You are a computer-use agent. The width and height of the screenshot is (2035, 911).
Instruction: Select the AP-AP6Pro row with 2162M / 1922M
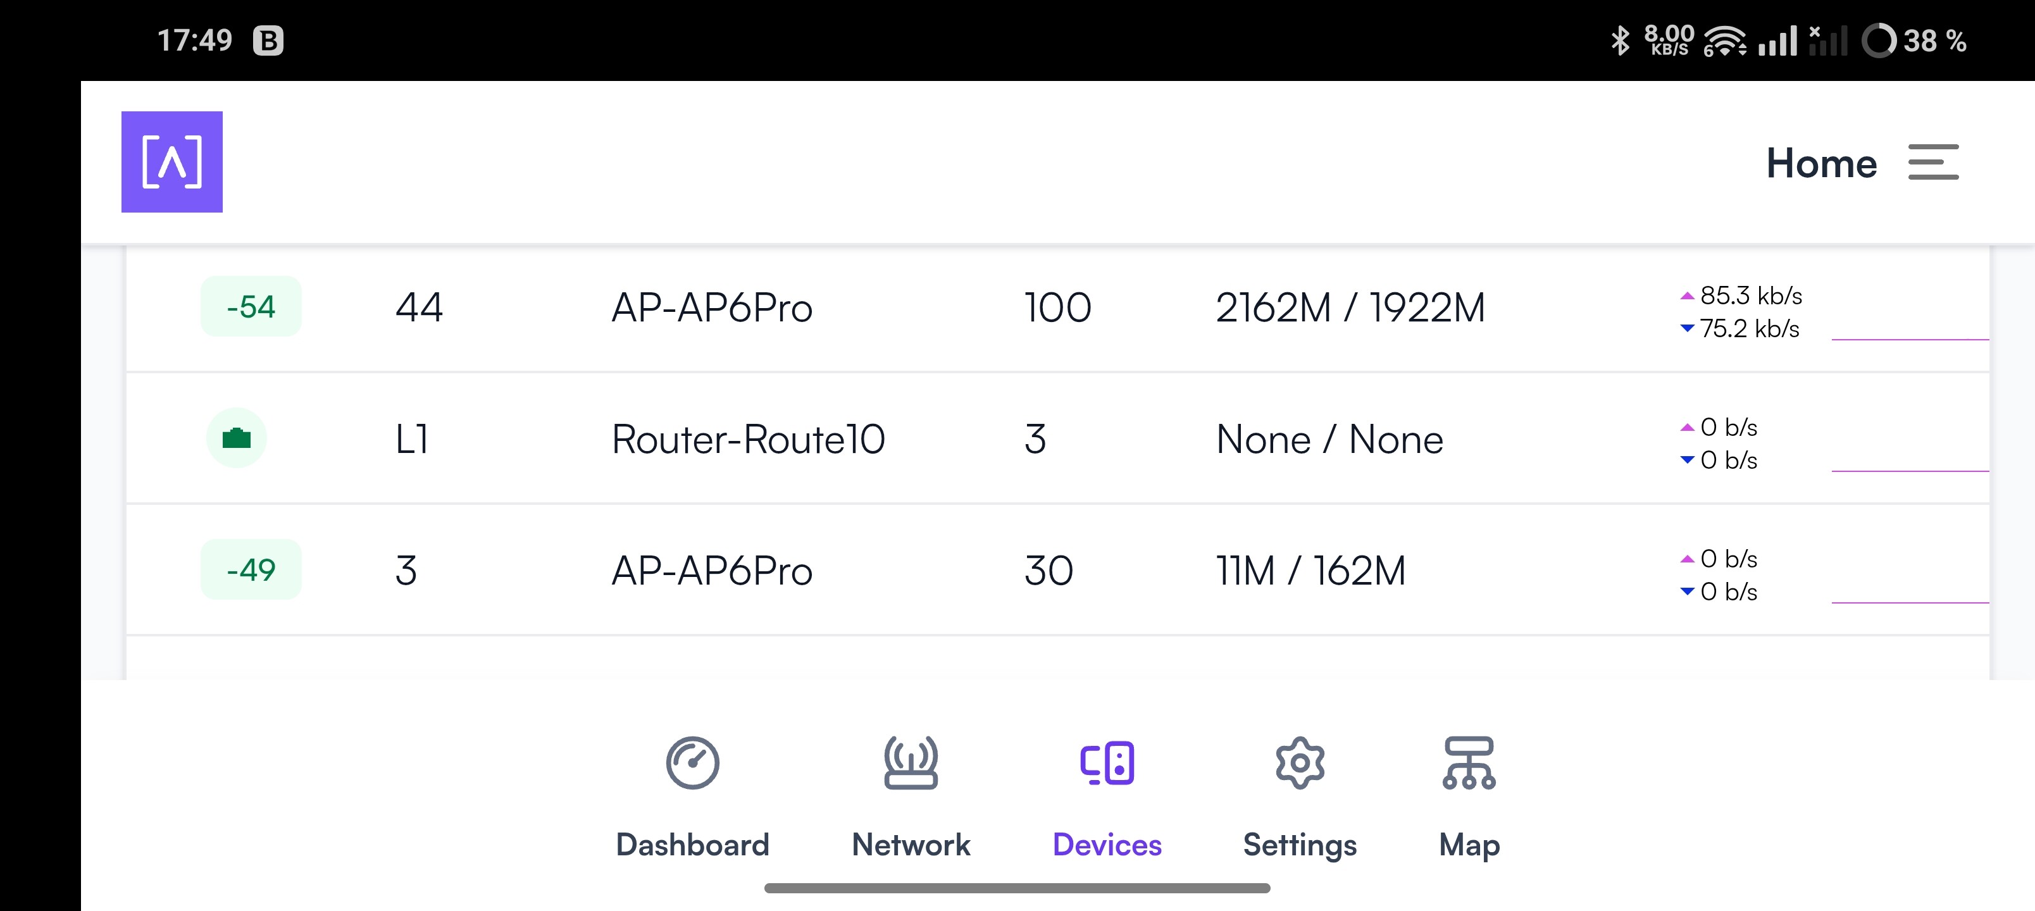(1058, 307)
